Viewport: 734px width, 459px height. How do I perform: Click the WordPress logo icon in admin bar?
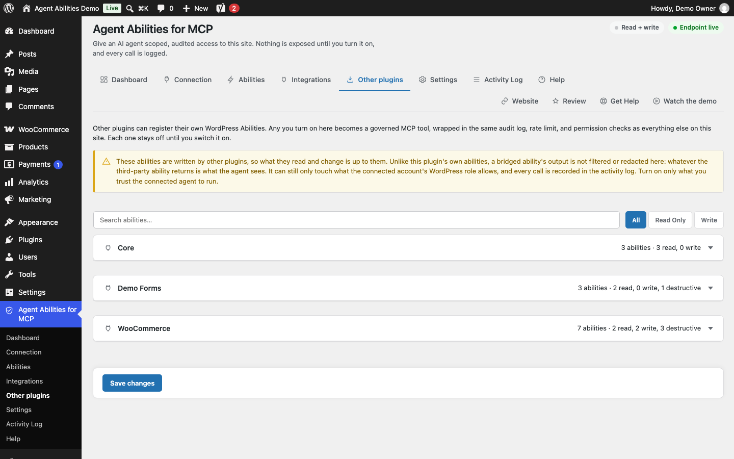pos(9,8)
